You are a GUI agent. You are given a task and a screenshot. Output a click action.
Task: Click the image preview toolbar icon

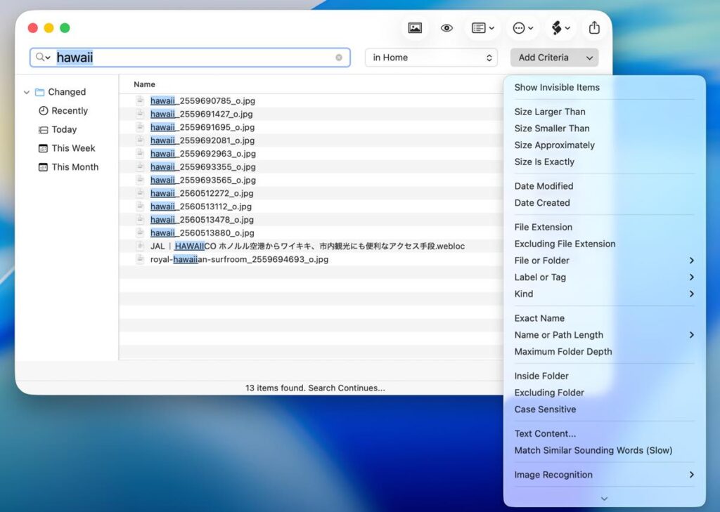coord(415,28)
